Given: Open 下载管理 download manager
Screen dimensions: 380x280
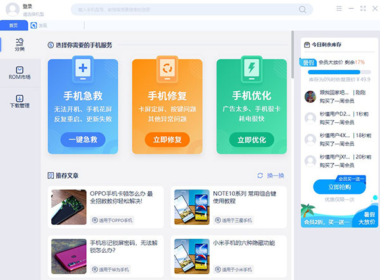Looking at the screenshot, I should (19, 101).
